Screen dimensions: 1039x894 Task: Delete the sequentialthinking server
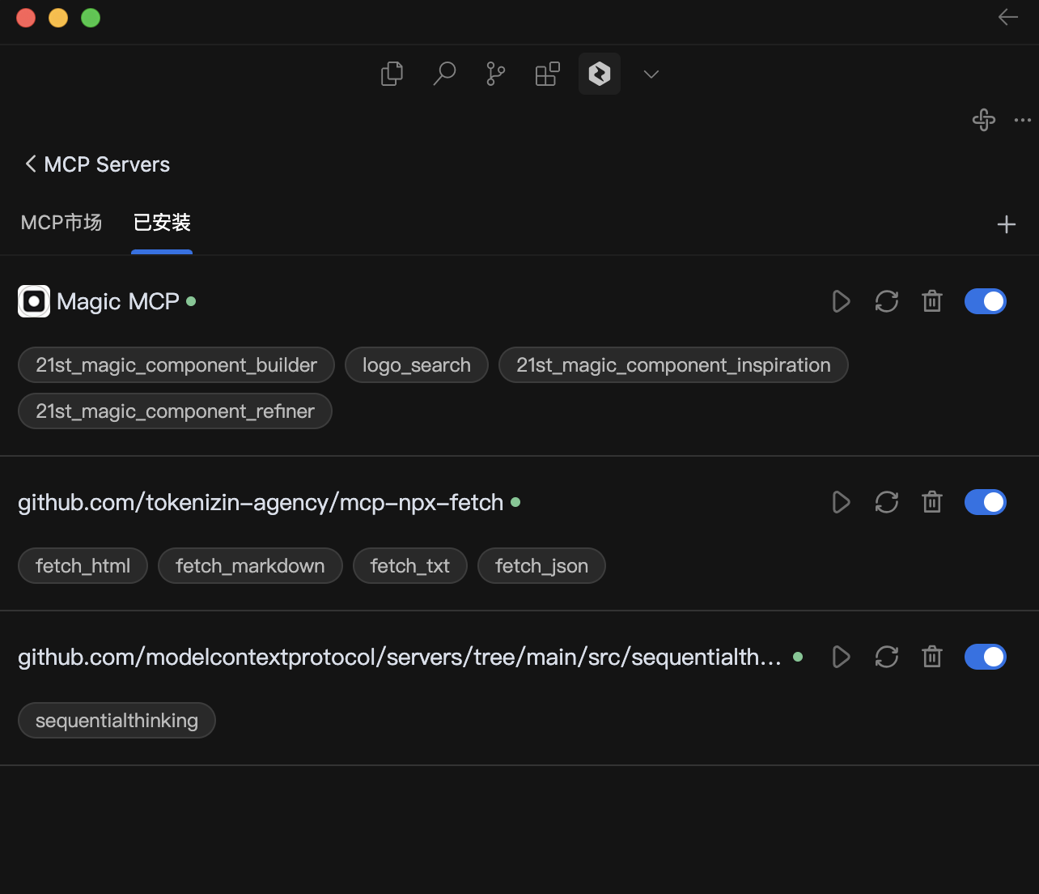[932, 657]
